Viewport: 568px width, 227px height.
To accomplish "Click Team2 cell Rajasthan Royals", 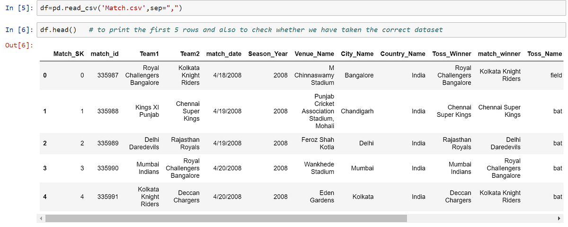I will coord(184,143).
